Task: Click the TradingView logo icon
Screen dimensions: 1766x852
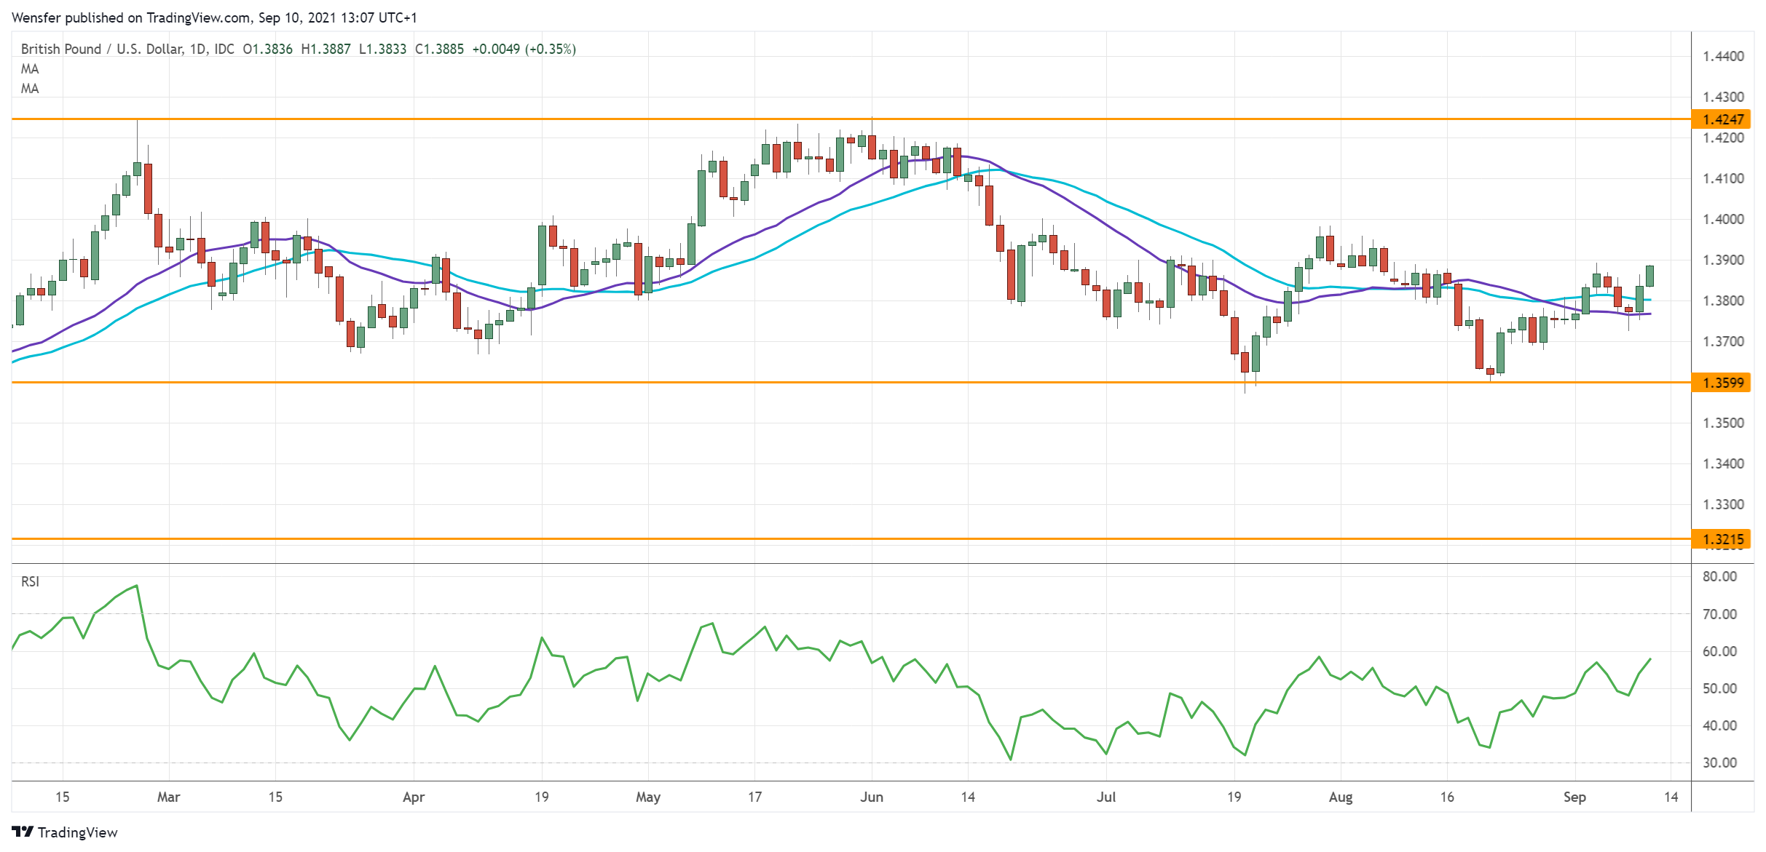Action: tap(23, 832)
